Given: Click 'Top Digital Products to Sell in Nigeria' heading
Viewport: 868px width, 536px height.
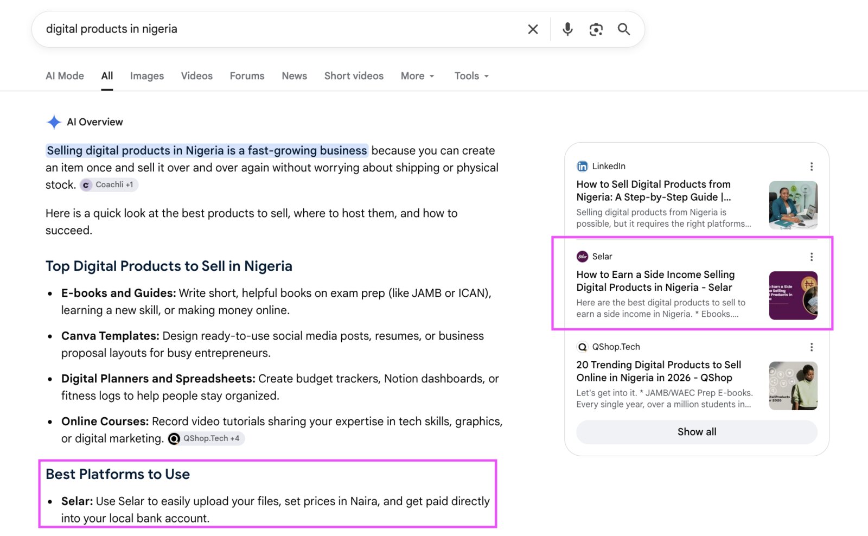Looking at the screenshot, I should 169,266.
